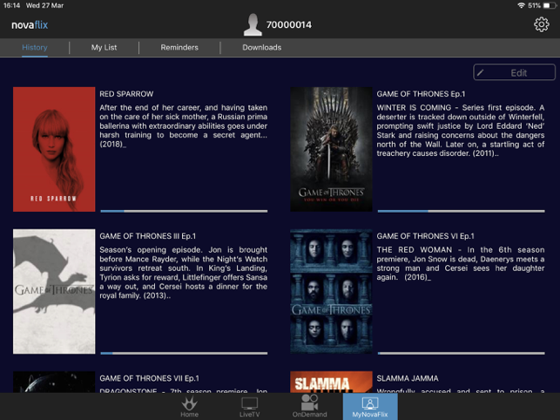The height and width of the screenshot is (420, 560).
Task: Read the WINTER IS COMING description
Action: click(461, 131)
